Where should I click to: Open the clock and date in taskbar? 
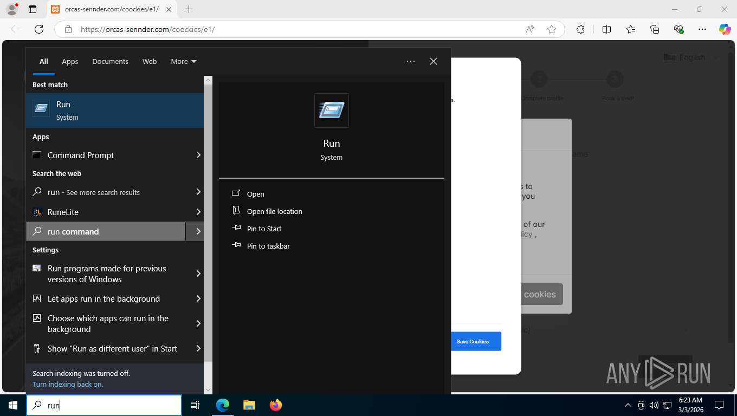tap(690, 405)
